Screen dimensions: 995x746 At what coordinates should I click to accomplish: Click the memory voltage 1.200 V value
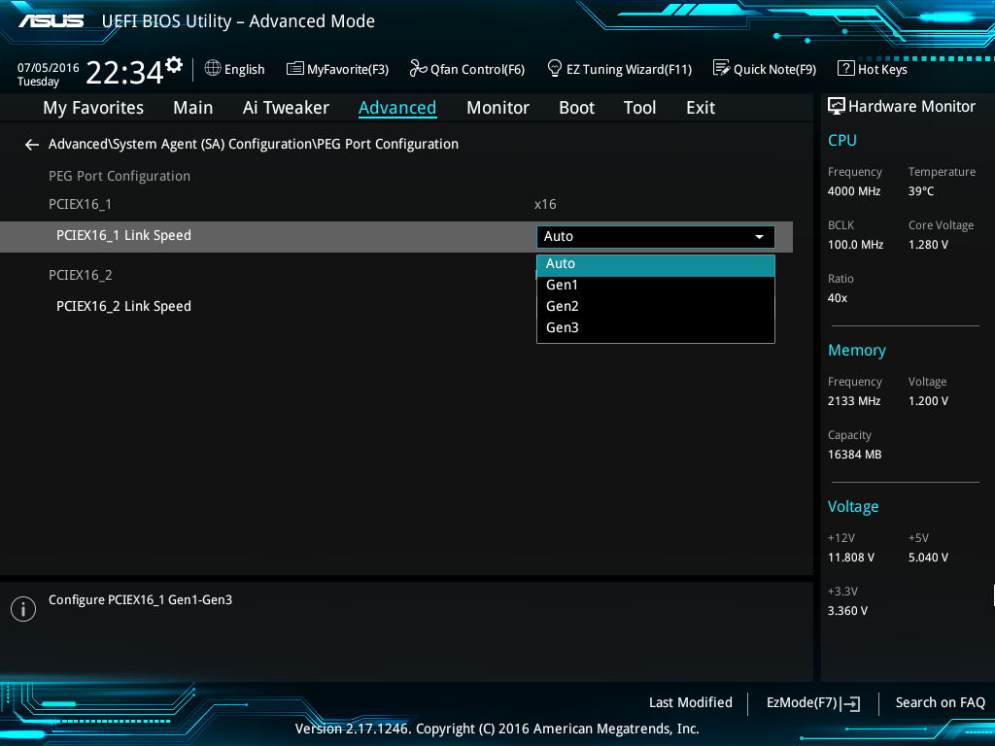[928, 401]
